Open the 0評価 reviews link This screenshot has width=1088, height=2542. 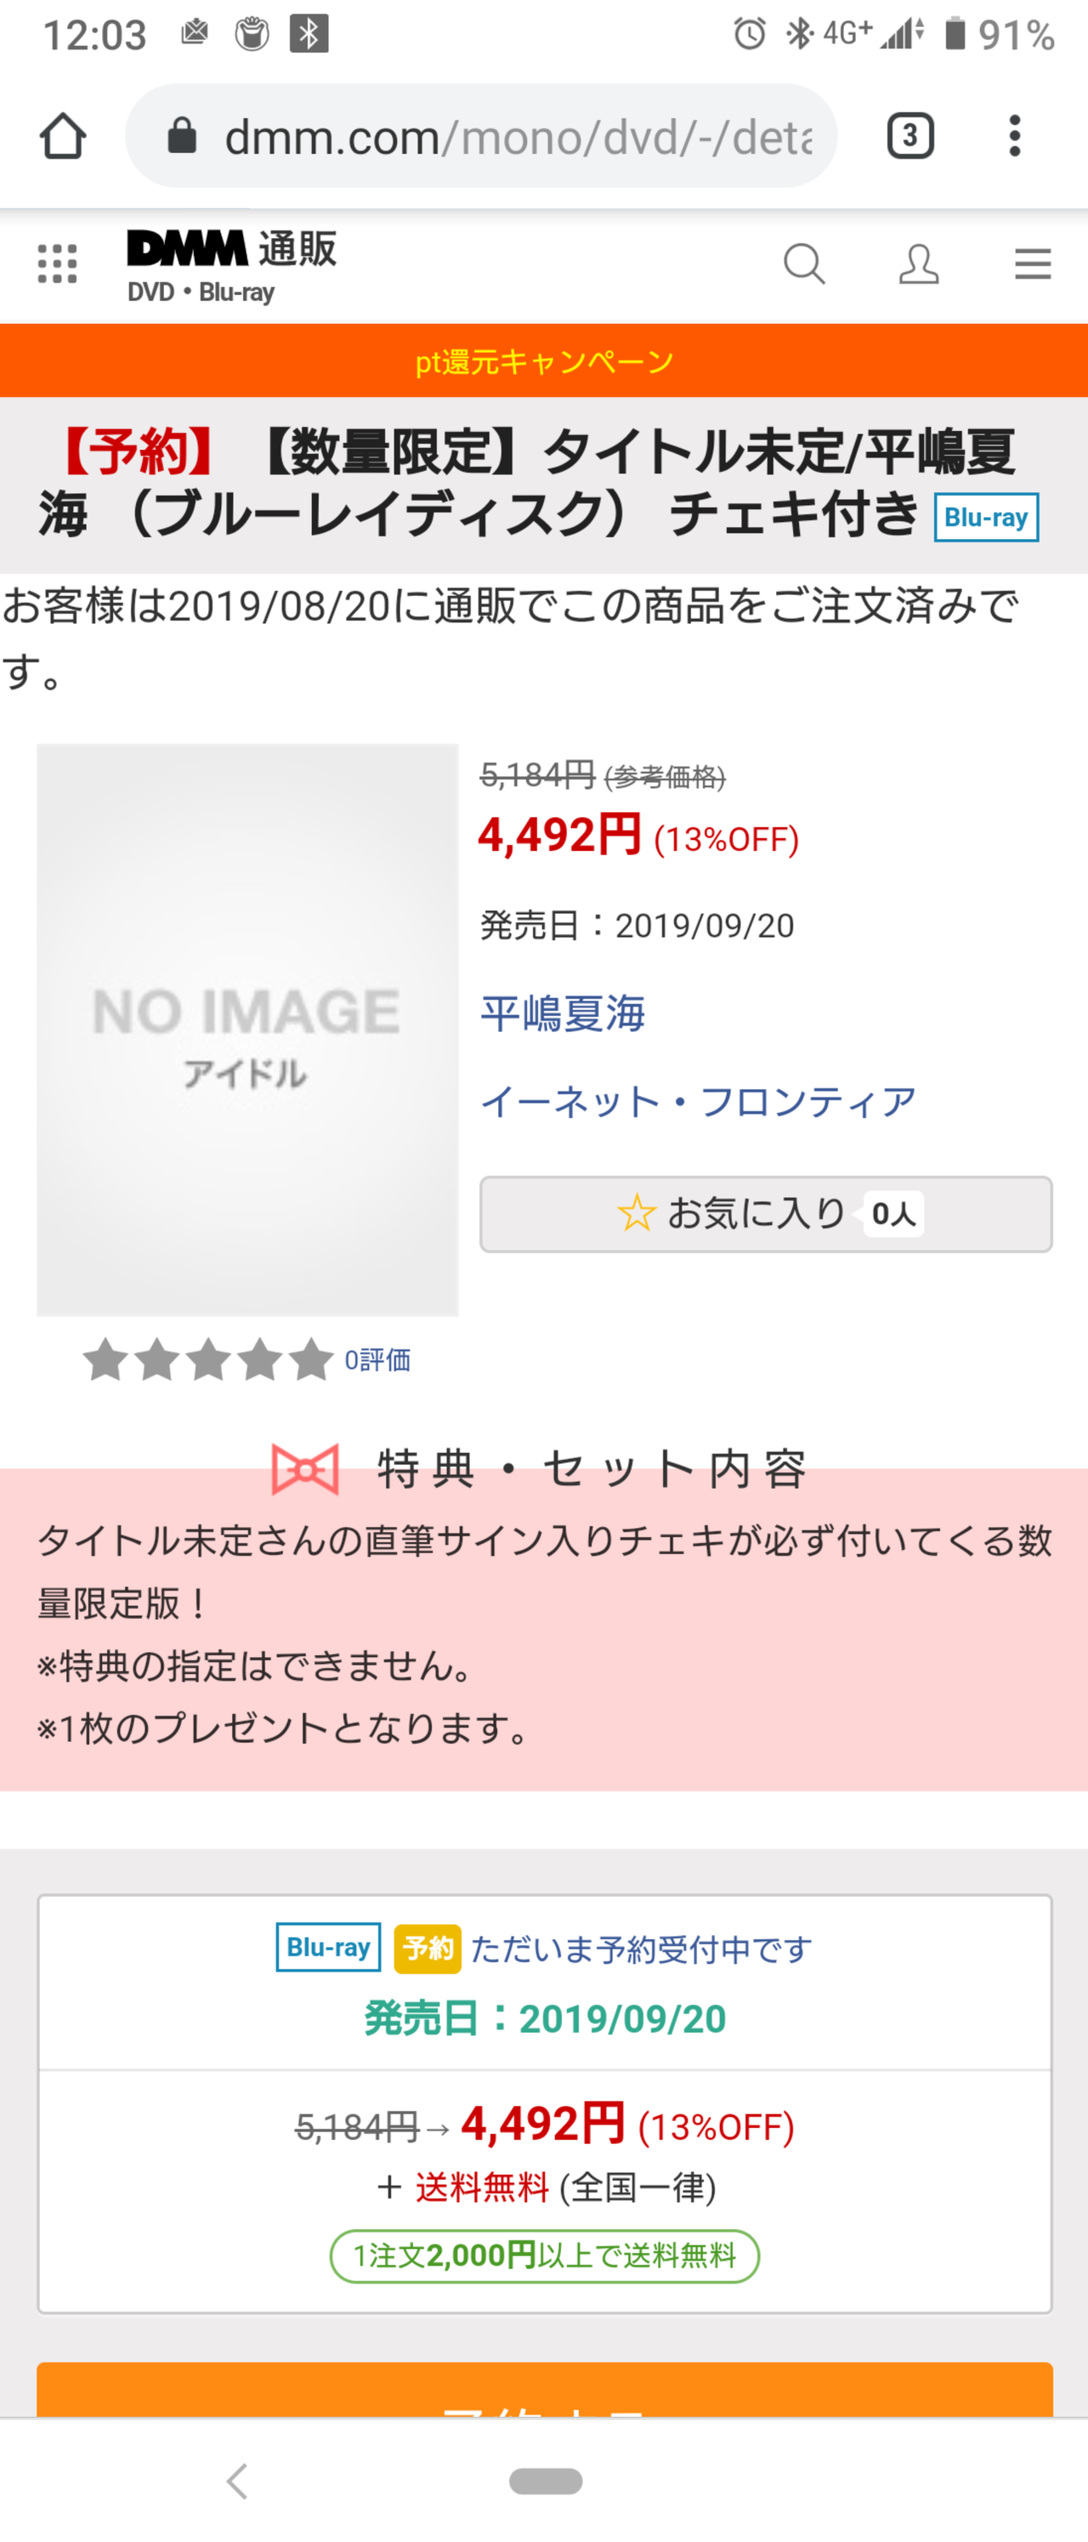coord(377,1359)
